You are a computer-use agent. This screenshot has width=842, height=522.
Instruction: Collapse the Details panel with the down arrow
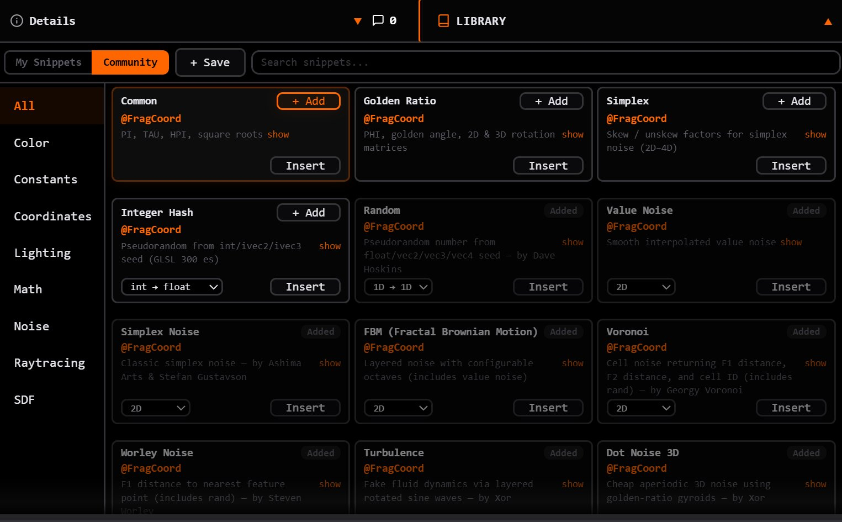(358, 22)
